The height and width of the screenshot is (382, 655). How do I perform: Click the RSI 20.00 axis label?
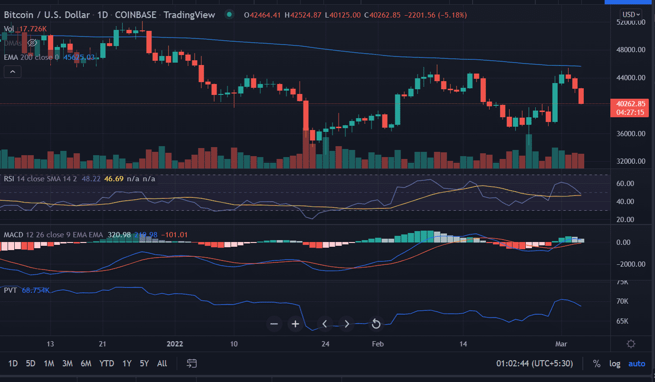(x=625, y=220)
